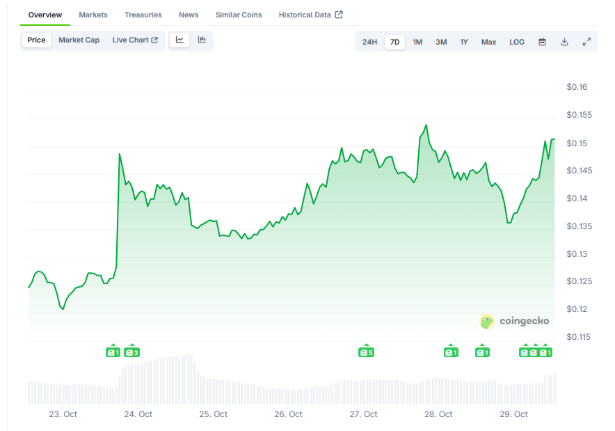Show the Max time range
Screen dimensions: 615x431
pyautogui.click(x=488, y=42)
